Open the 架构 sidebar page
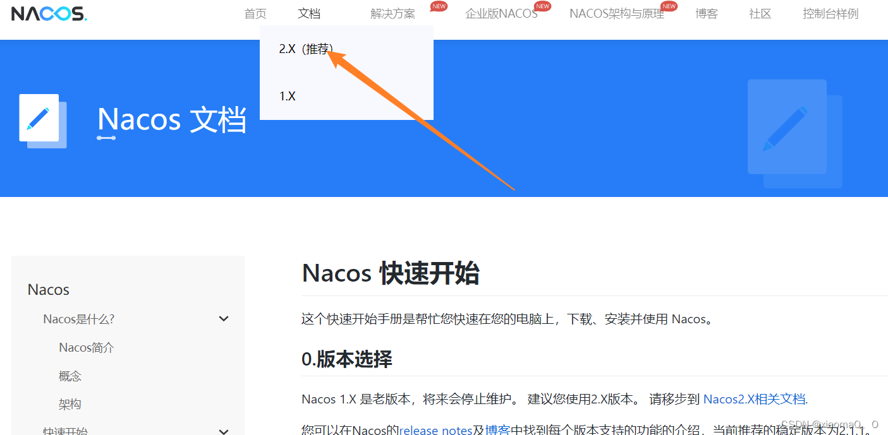This screenshot has height=435, width=888. [70, 404]
